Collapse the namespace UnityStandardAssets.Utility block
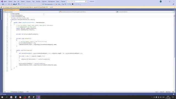 [11, 20]
